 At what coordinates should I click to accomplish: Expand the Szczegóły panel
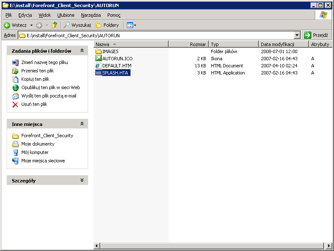82,180
